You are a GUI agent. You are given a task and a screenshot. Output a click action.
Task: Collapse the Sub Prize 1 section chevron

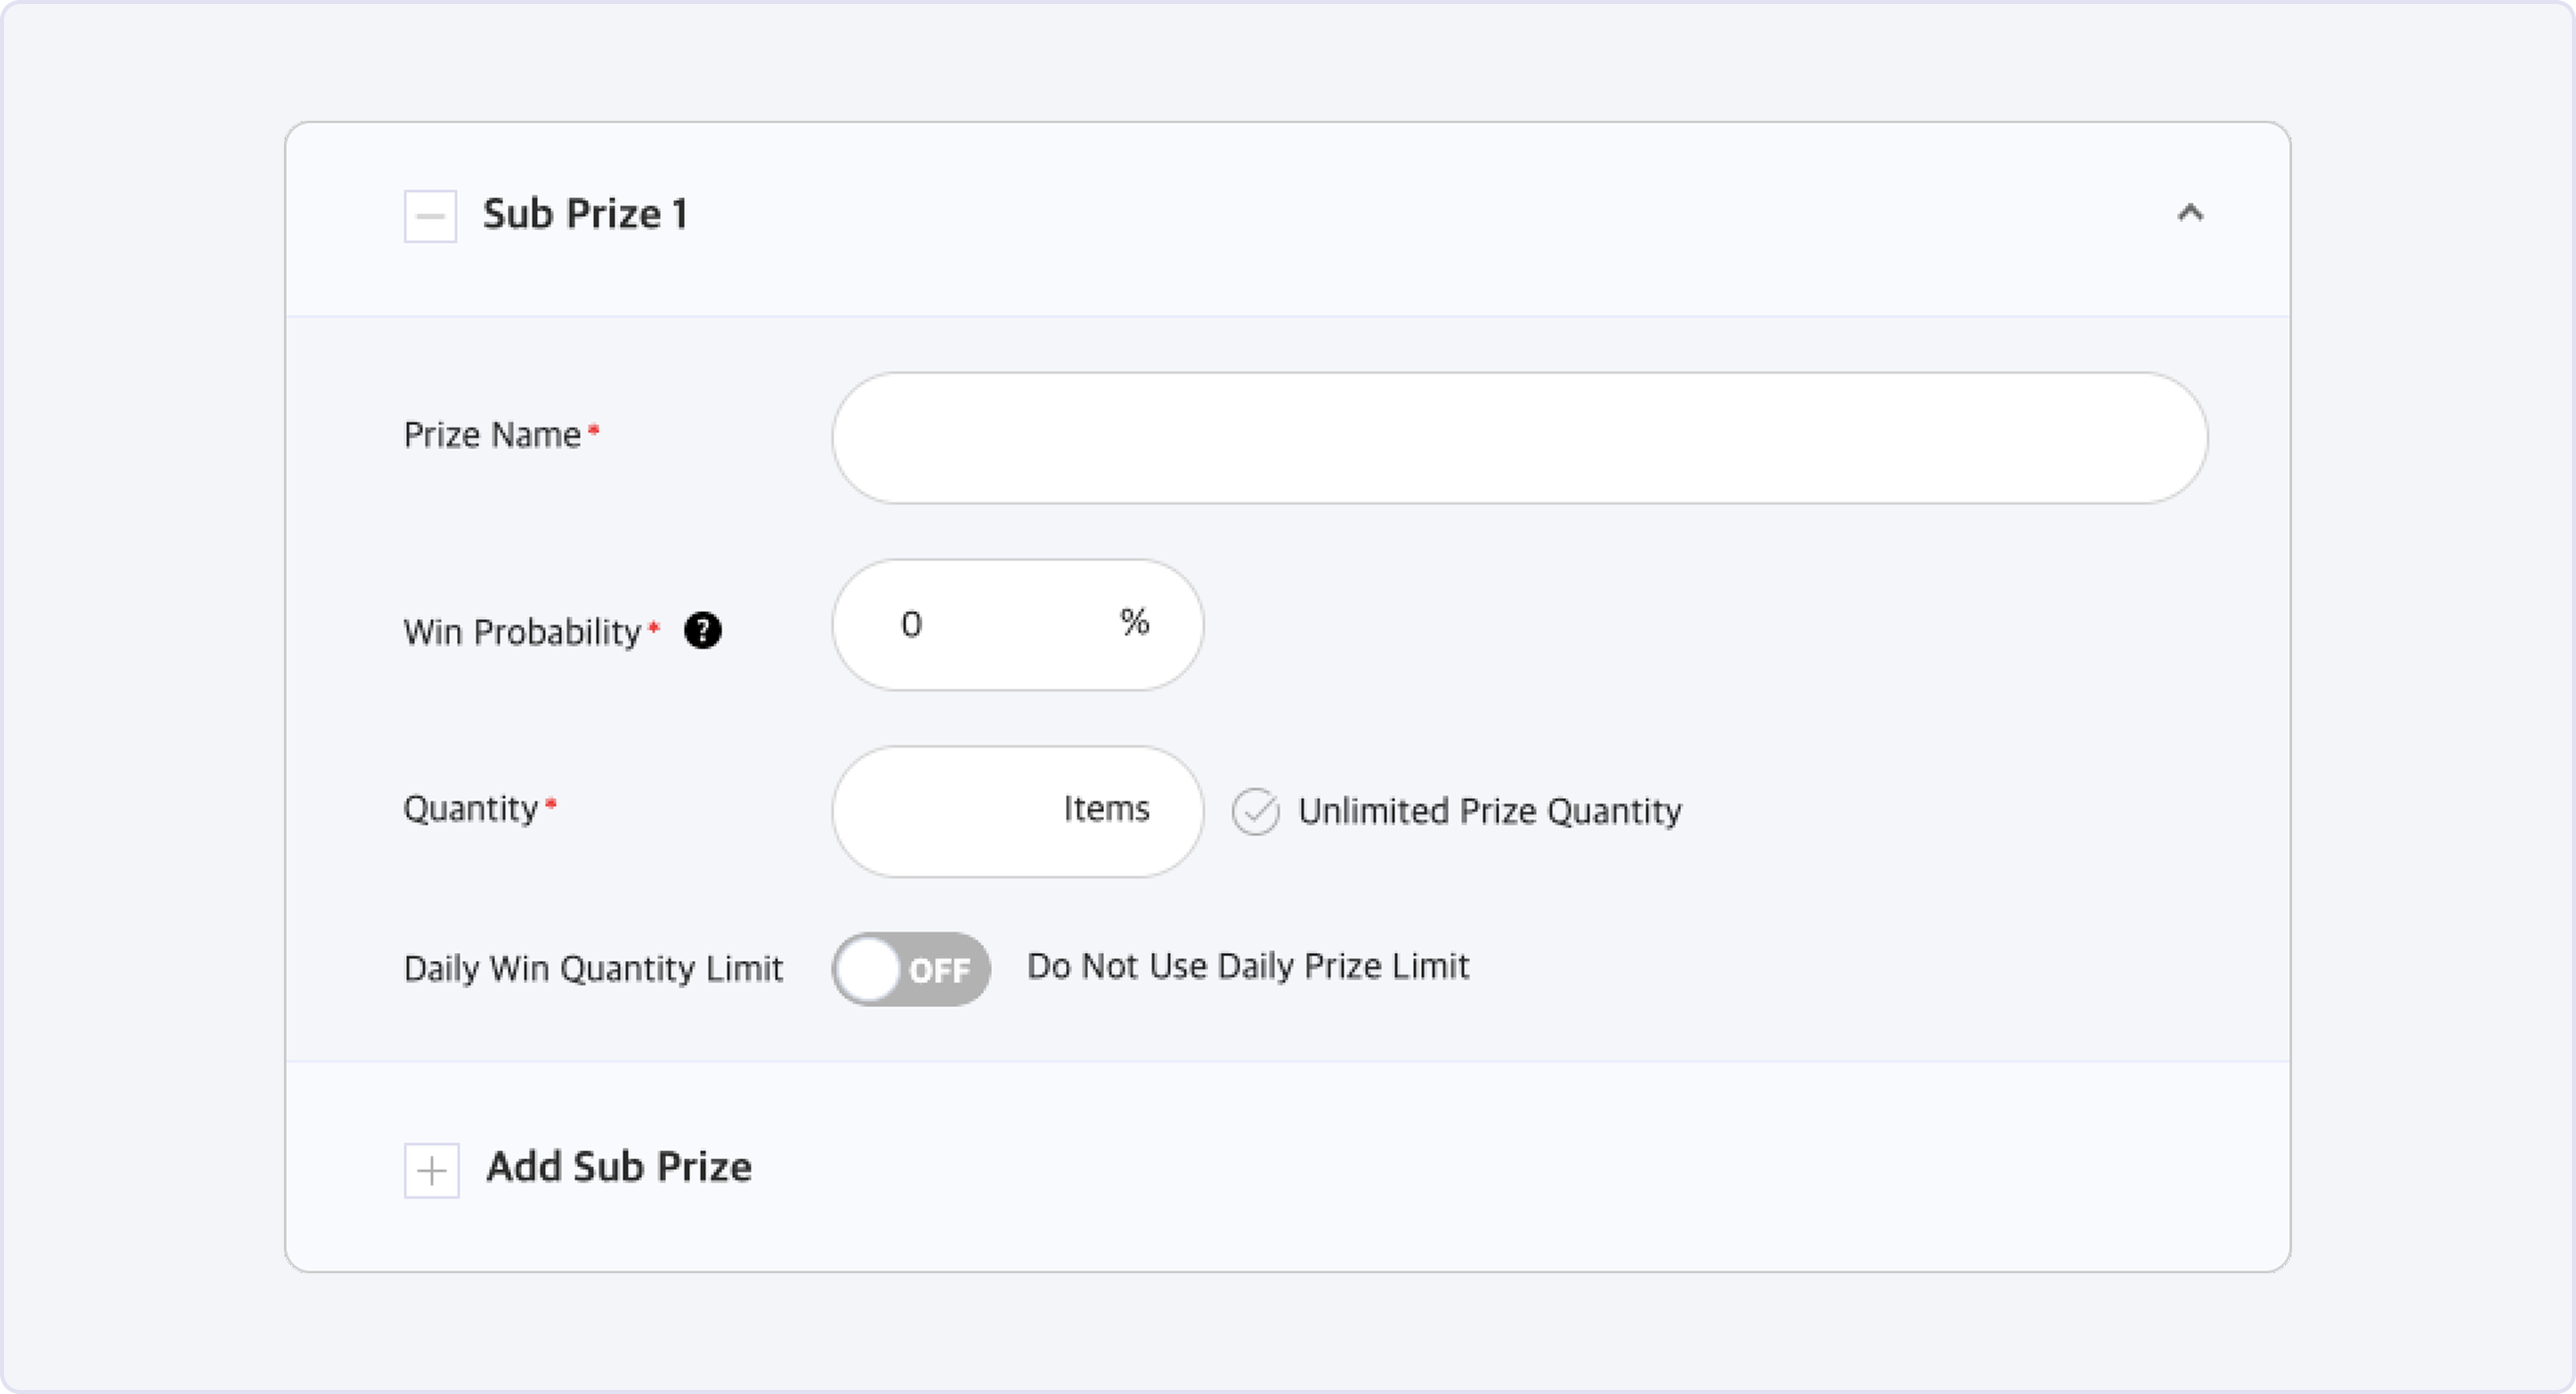(x=2190, y=213)
